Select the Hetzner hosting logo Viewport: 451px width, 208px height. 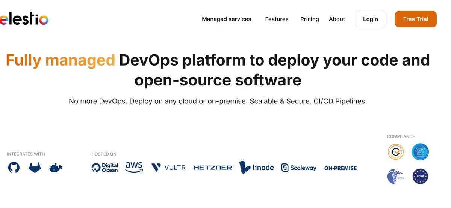(x=213, y=168)
